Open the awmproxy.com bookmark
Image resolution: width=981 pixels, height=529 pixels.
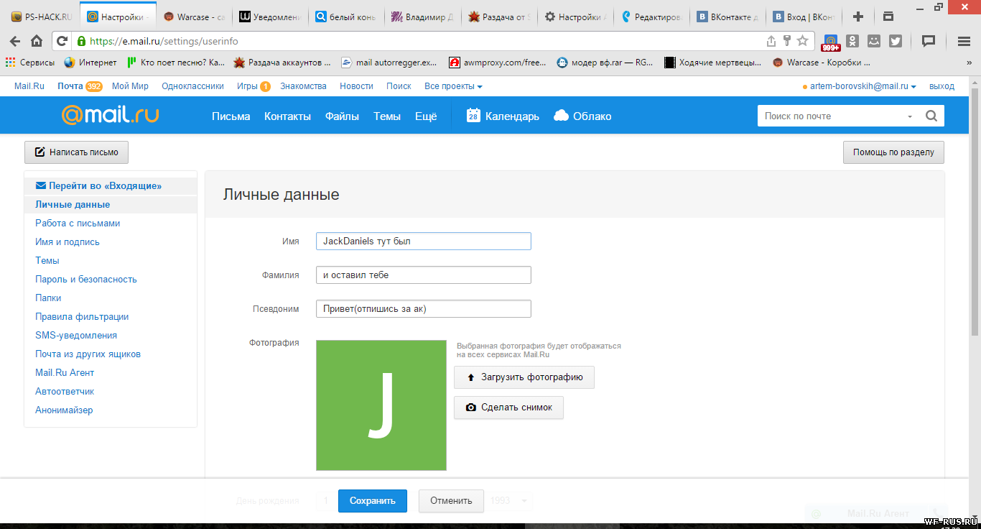coord(498,63)
